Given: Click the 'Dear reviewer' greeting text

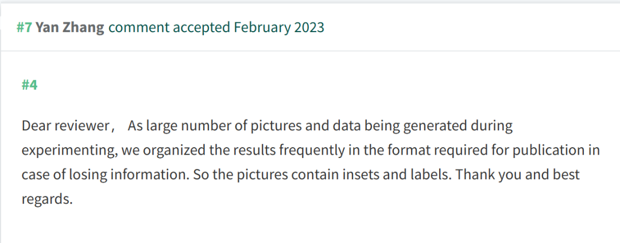Looking at the screenshot, I should click(65, 126).
